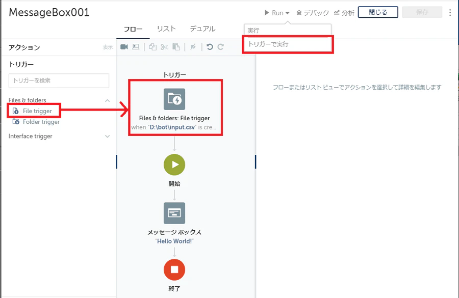Viewport: 459px width, 298px height.
Task: Choose 実行 from the Run menu
Action: (288, 30)
